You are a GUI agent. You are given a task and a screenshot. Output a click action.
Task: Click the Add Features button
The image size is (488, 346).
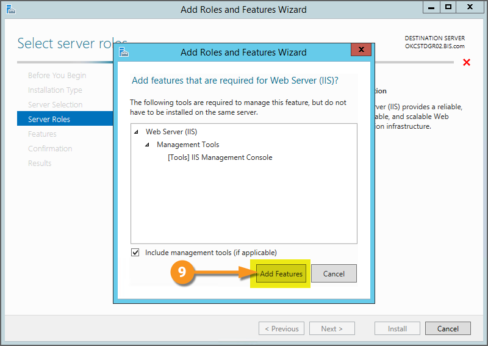(281, 274)
